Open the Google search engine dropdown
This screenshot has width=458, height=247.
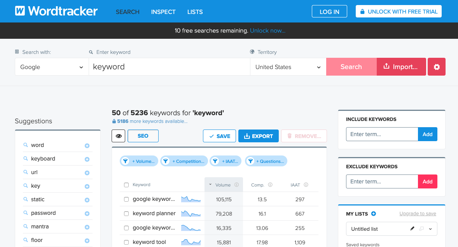tap(51, 67)
